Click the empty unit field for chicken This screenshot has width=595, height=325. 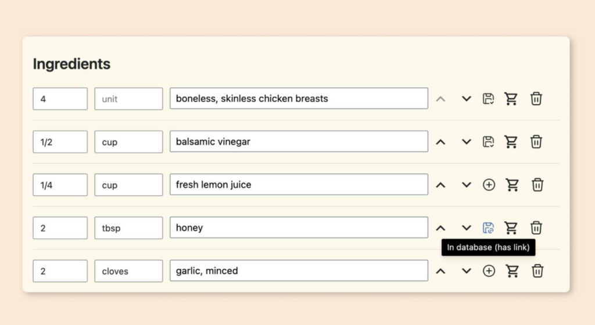pyautogui.click(x=128, y=99)
